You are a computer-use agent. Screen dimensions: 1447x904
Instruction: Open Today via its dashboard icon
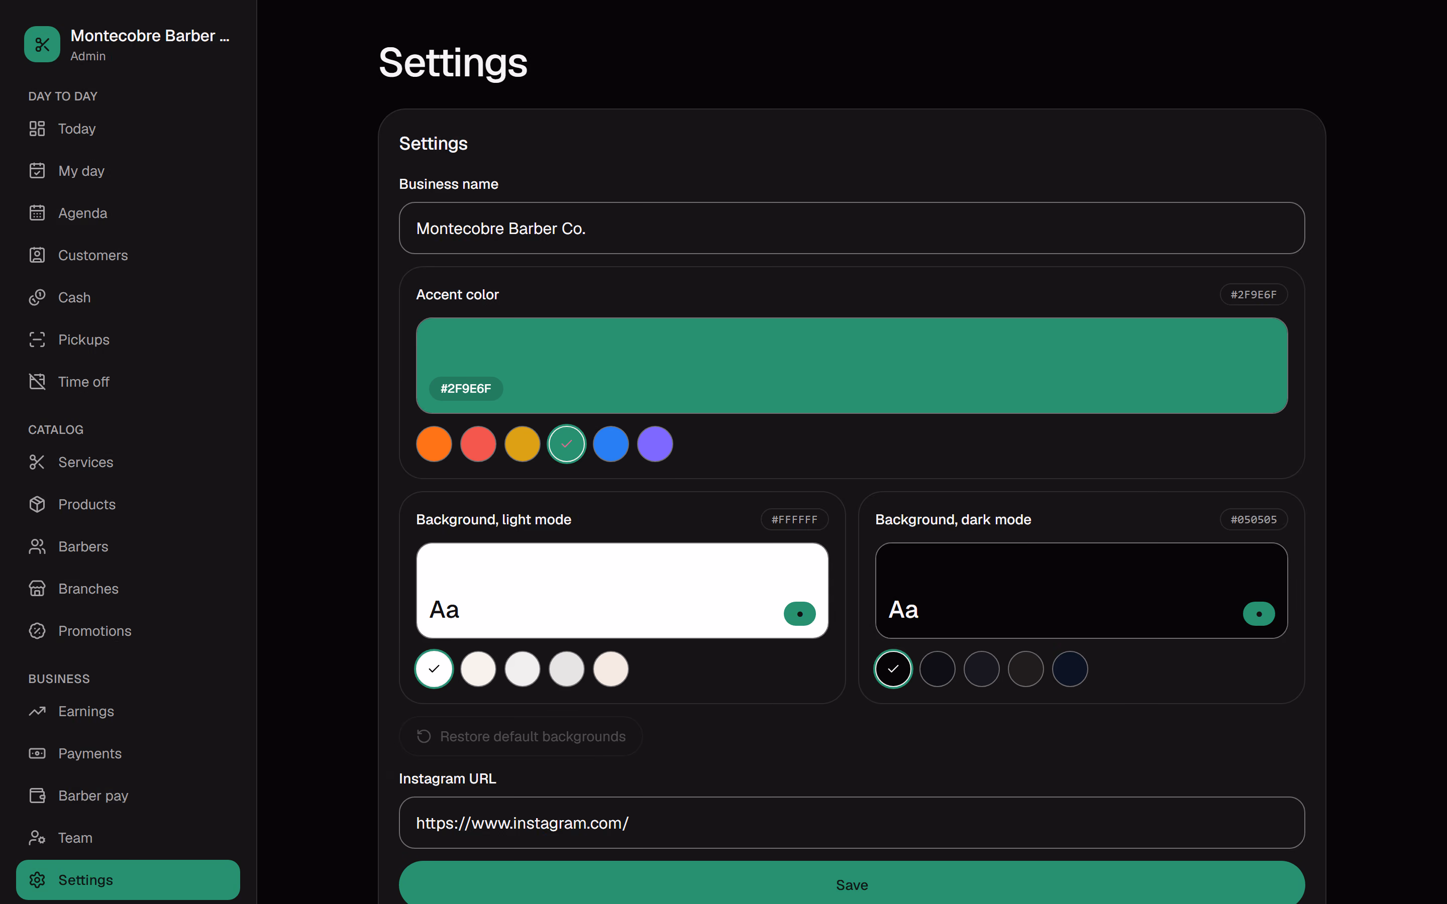[x=37, y=129]
